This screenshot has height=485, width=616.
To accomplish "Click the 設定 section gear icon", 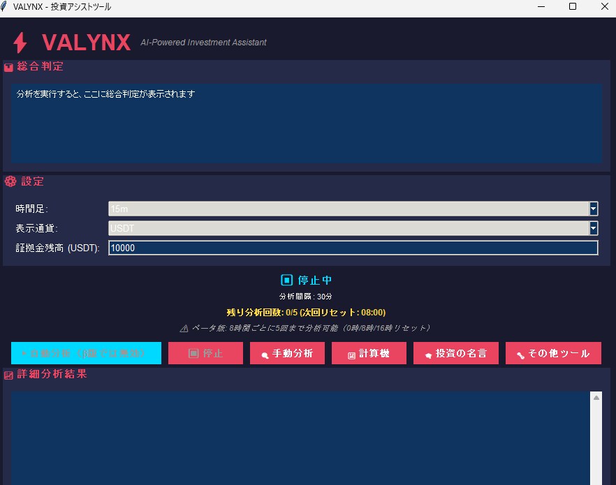I will click(10, 181).
